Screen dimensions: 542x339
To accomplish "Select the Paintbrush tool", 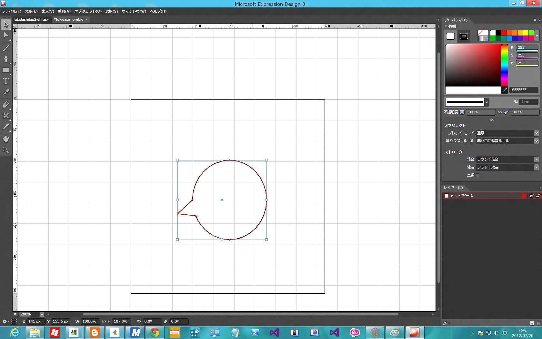I will 6,48.
